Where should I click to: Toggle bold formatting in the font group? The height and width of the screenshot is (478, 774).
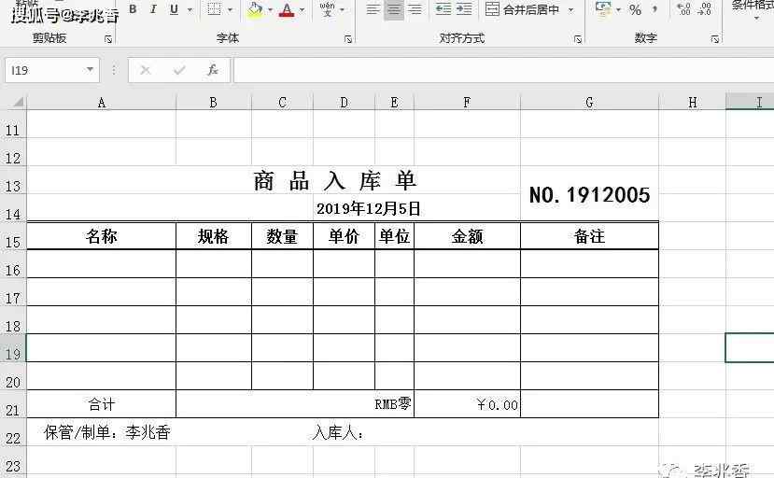coord(133,9)
